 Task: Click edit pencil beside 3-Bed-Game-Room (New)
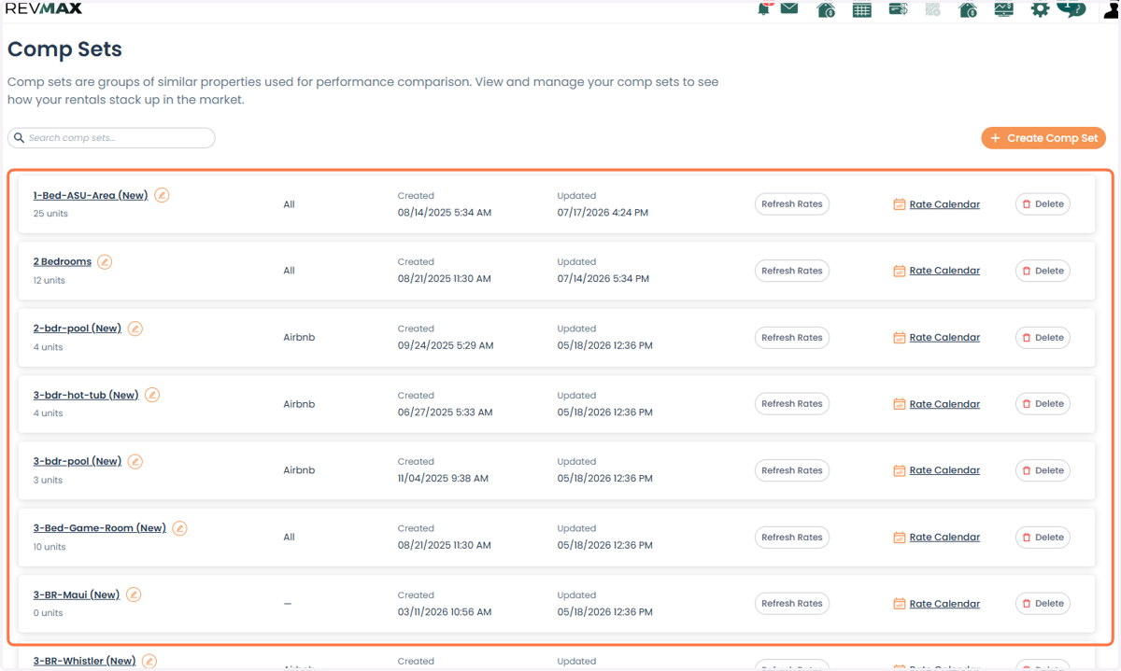tap(179, 528)
